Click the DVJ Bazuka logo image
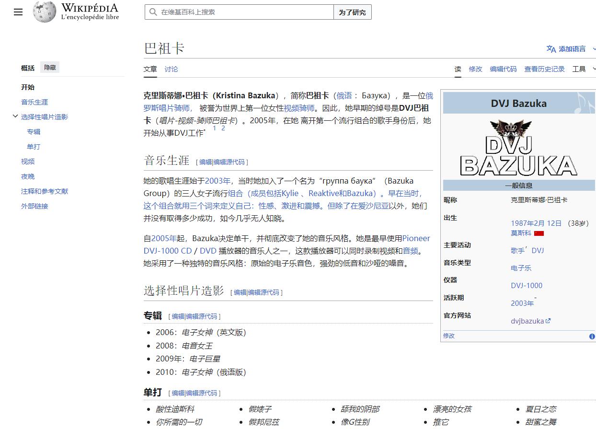This screenshot has width=596, height=429. click(518, 148)
